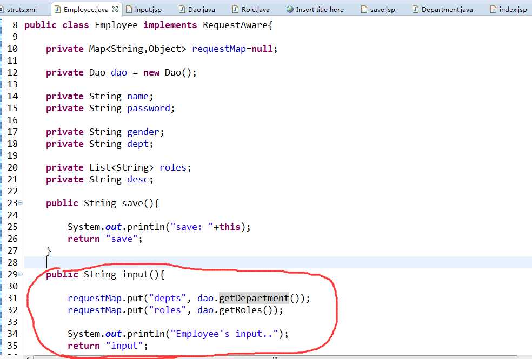Click the return "input" string on line 35
Screen dimensions: 532x359
pos(124,346)
